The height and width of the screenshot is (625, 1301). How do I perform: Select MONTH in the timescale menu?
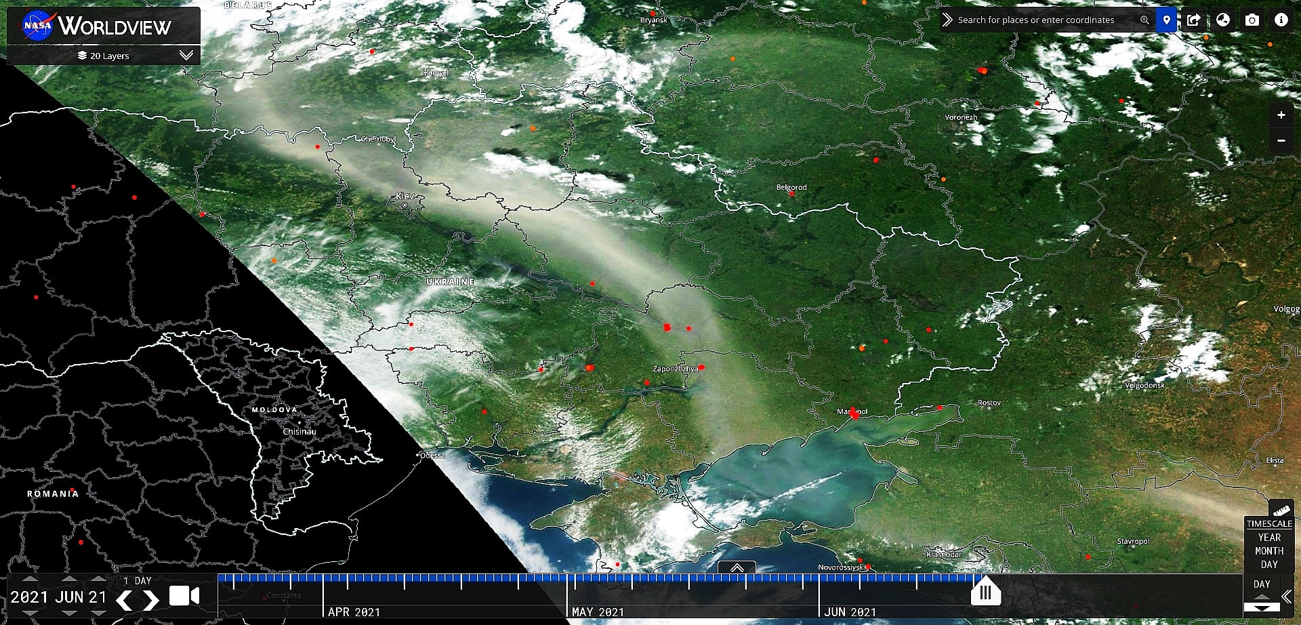1269,551
